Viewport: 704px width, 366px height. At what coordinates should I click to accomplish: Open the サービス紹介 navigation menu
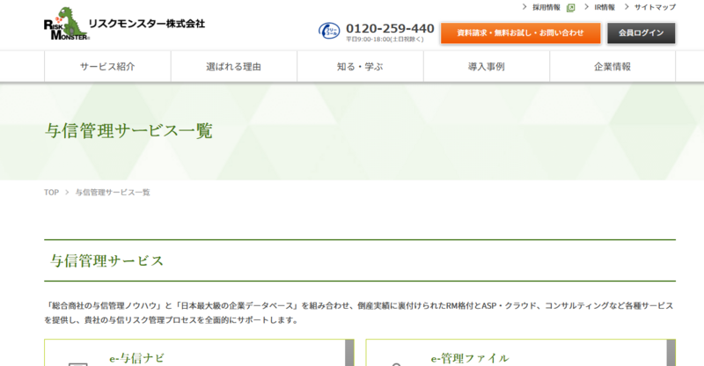click(x=107, y=67)
